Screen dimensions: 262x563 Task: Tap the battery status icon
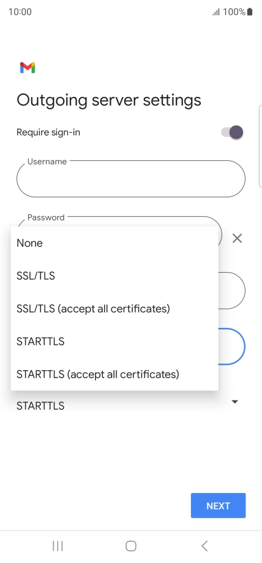tap(250, 12)
